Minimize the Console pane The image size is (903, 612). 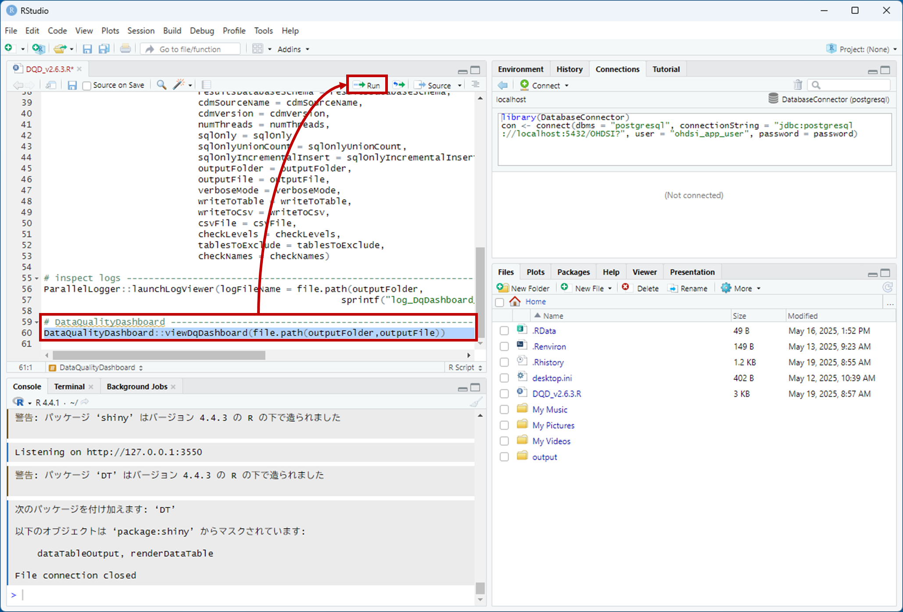(462, 388)
